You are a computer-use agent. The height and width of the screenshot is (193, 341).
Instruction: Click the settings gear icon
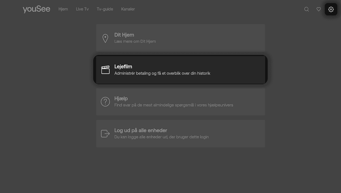tap(331, 9)
